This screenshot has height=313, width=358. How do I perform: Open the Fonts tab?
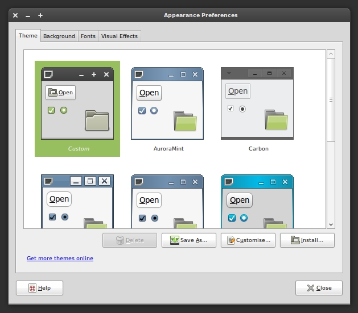coord(88,36)
